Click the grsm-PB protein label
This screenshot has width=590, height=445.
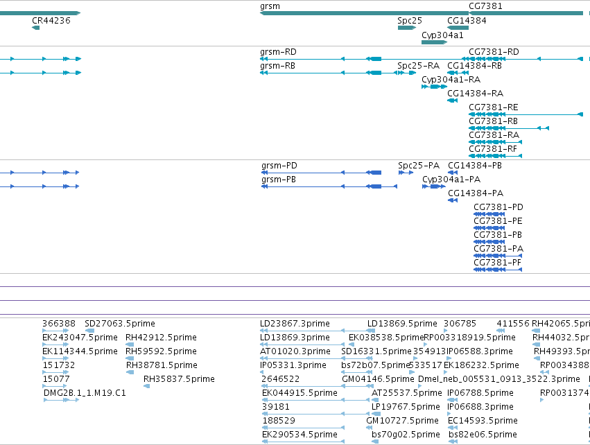[x=279, y=180]
